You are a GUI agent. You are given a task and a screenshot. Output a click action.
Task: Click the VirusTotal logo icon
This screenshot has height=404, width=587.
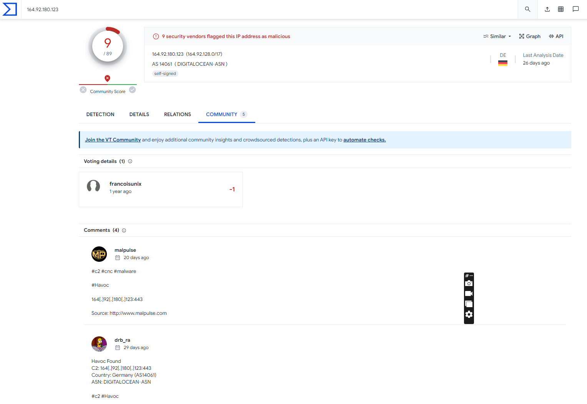pos(10,9)
